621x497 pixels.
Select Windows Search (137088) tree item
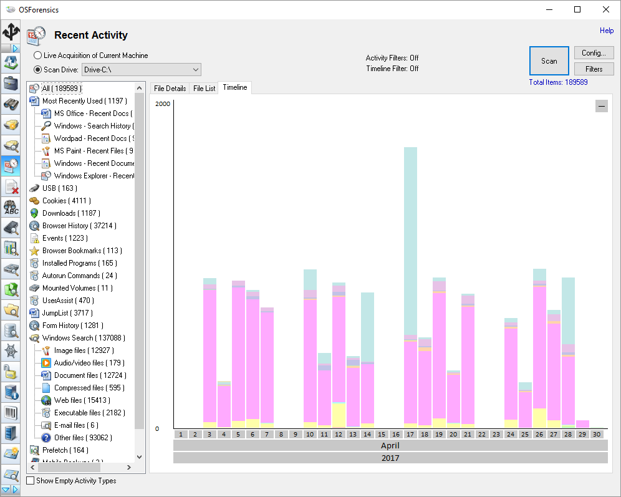coord(84,338)
